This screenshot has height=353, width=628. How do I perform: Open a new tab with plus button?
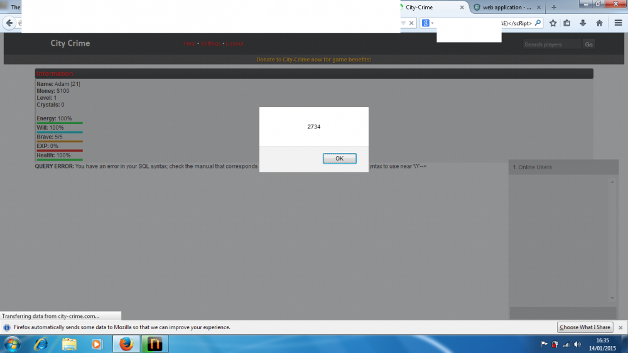553,8
